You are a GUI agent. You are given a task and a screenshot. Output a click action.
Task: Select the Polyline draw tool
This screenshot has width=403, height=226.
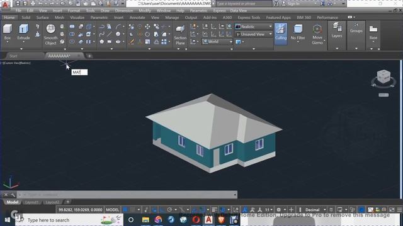pyautogui.click(x=101, y=26)
